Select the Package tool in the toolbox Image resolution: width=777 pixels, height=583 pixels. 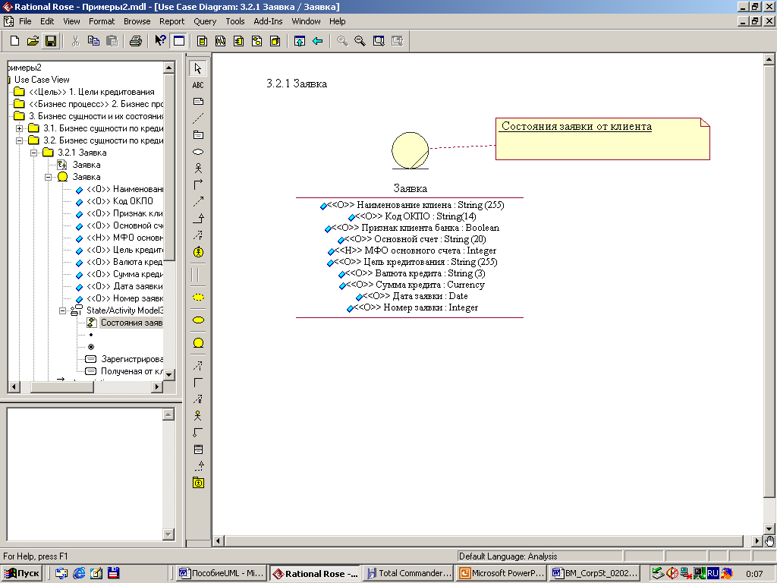tap(198, 135)
